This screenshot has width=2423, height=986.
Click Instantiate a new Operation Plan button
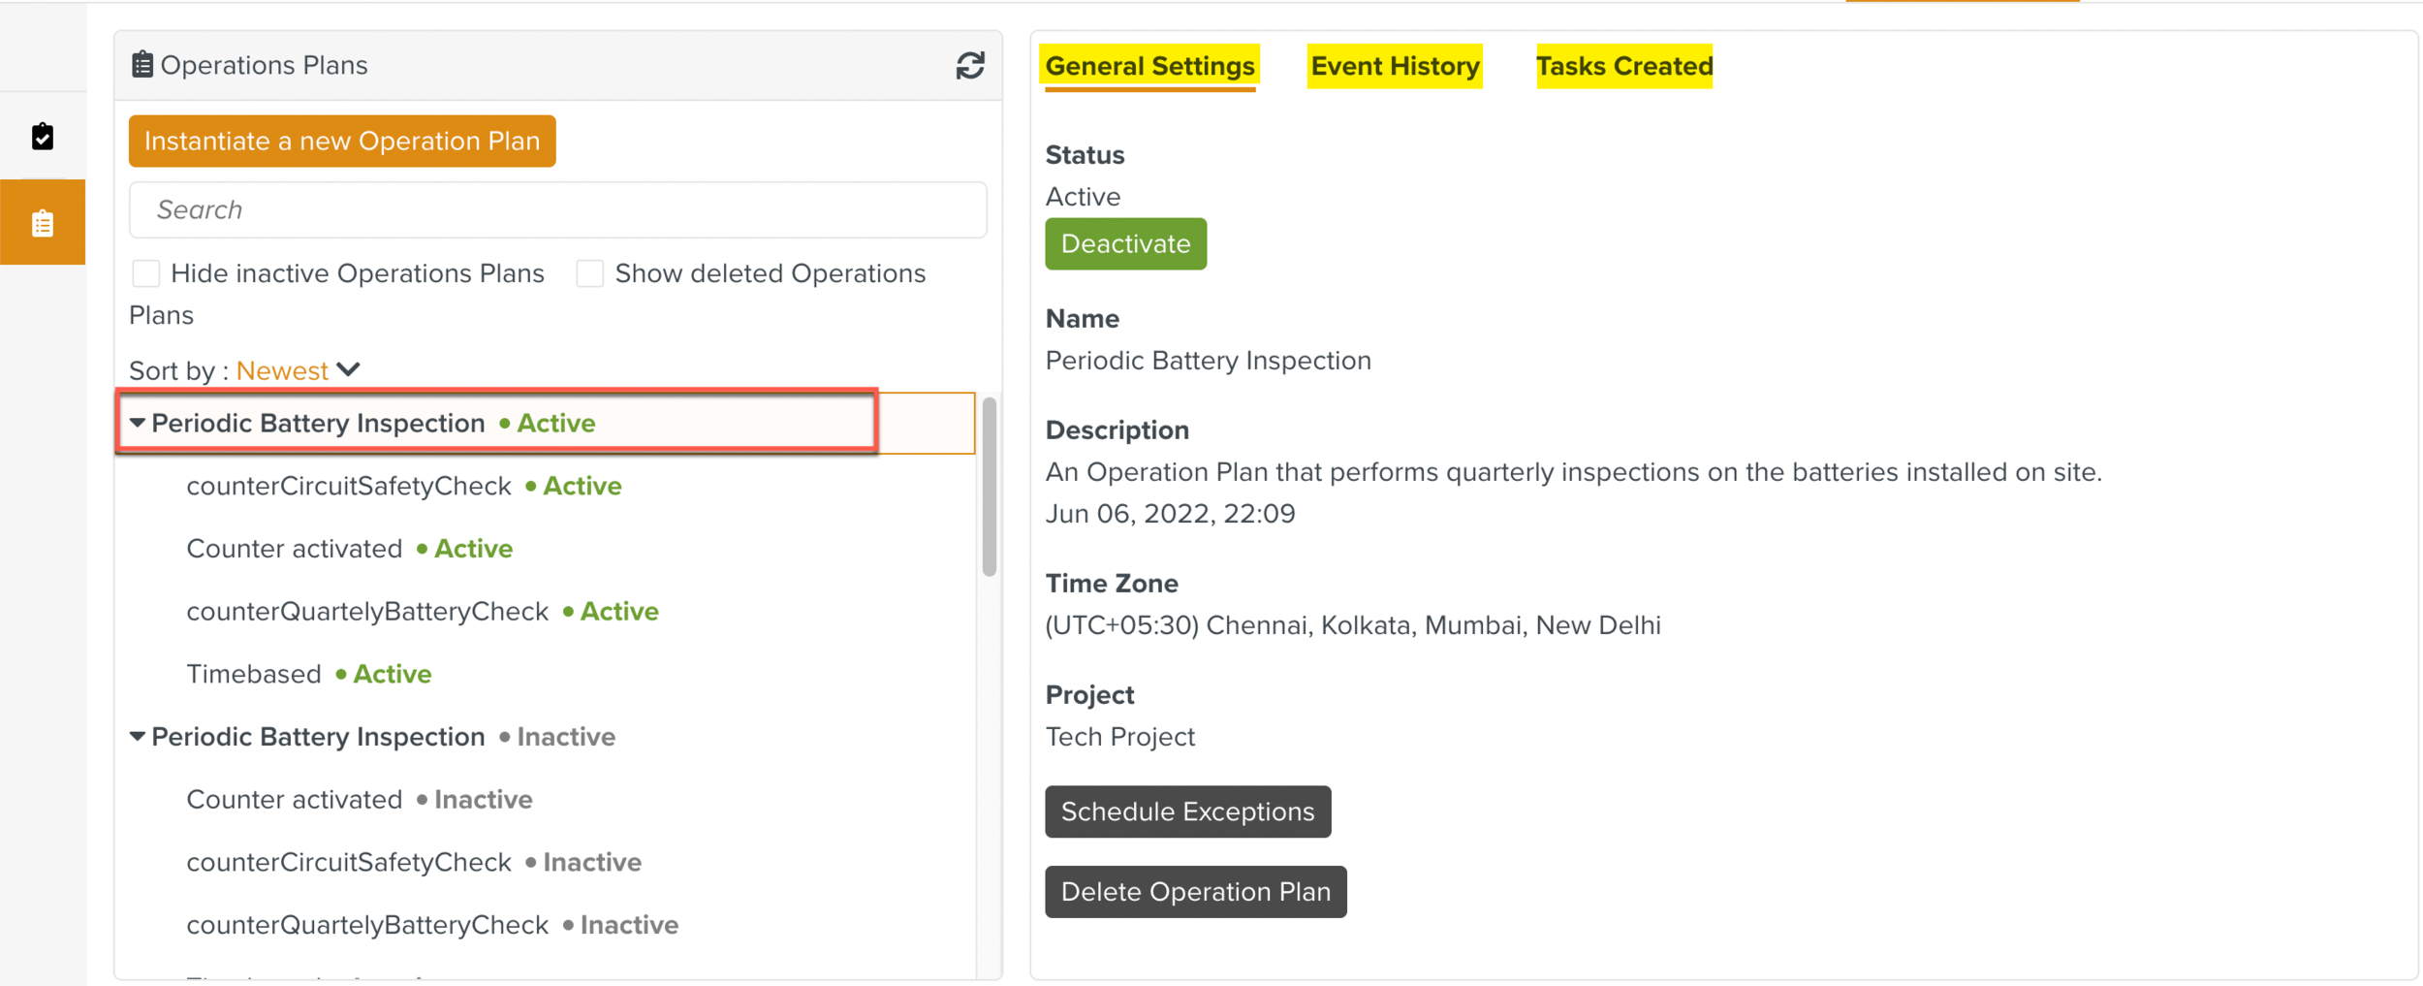click(342, 142)
